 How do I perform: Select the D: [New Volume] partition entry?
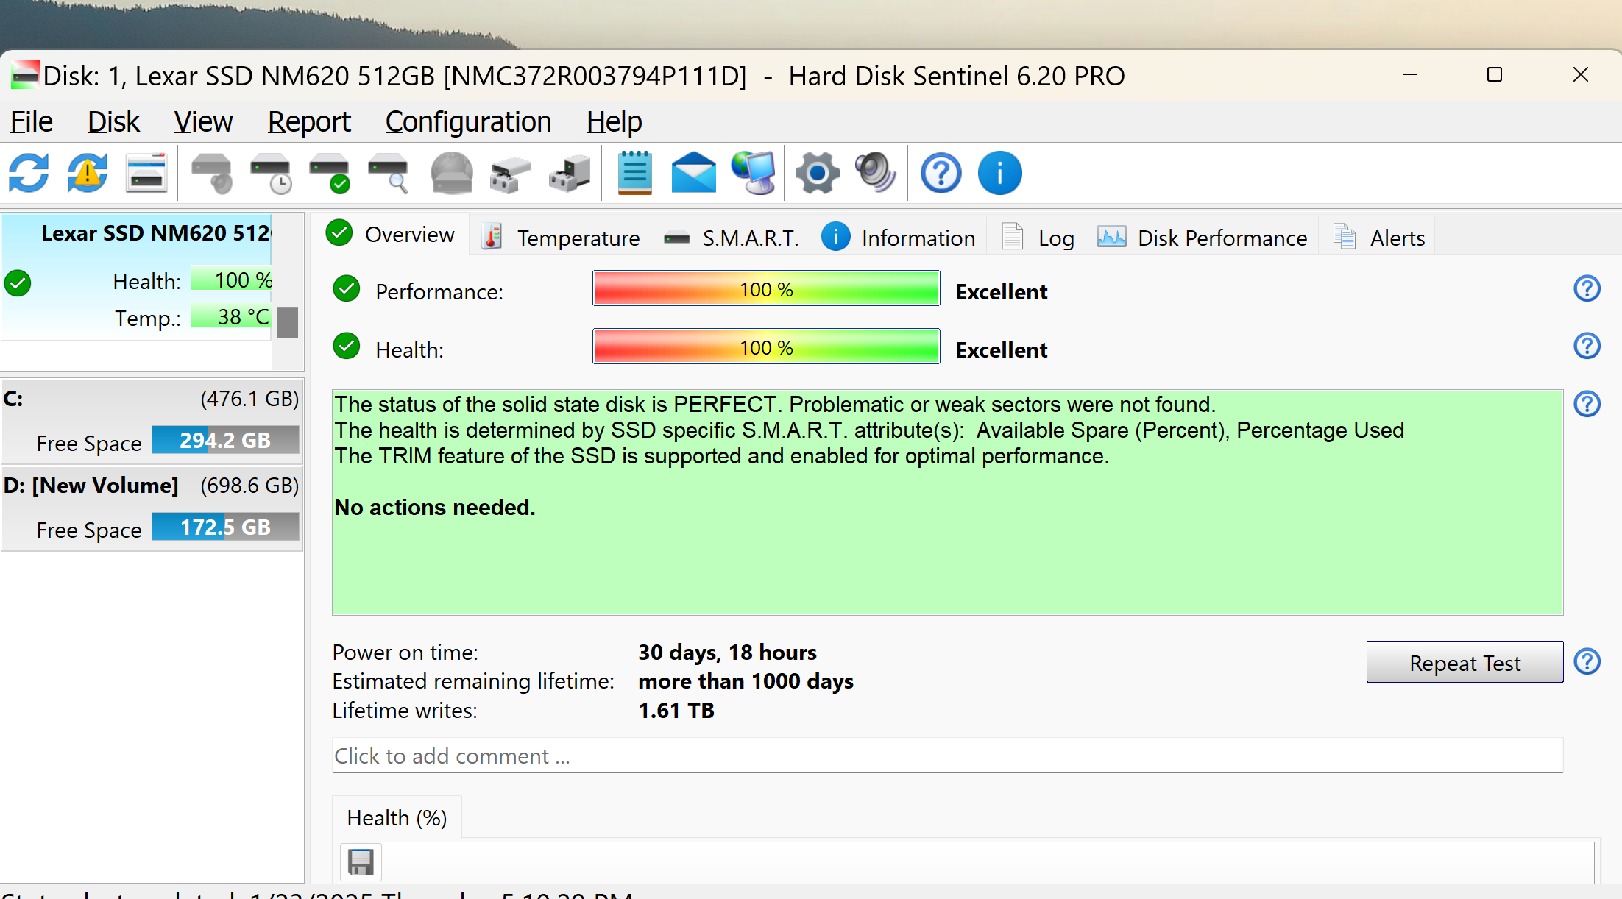coord(152,509)
